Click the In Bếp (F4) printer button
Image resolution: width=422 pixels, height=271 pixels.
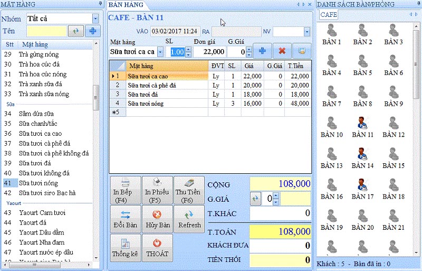125,190
